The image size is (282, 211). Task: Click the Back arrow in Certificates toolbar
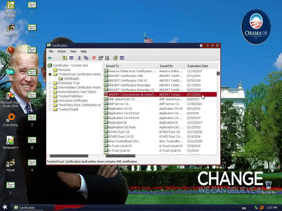[50, 58]
